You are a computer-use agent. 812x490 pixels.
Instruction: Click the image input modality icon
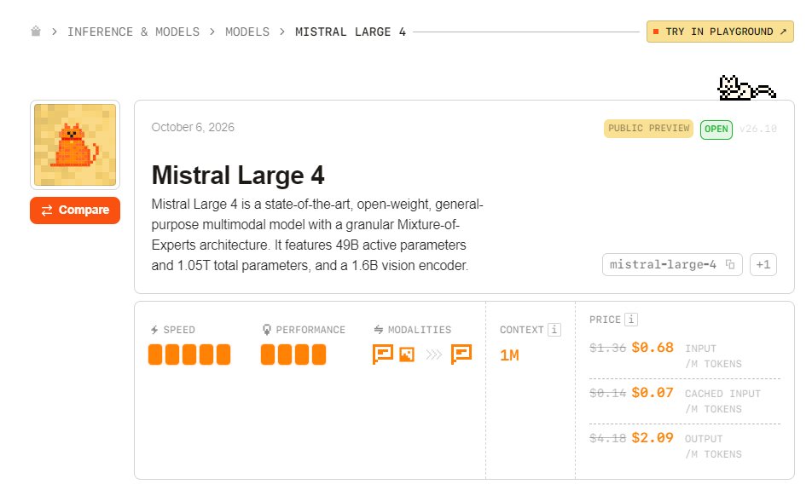407,355
